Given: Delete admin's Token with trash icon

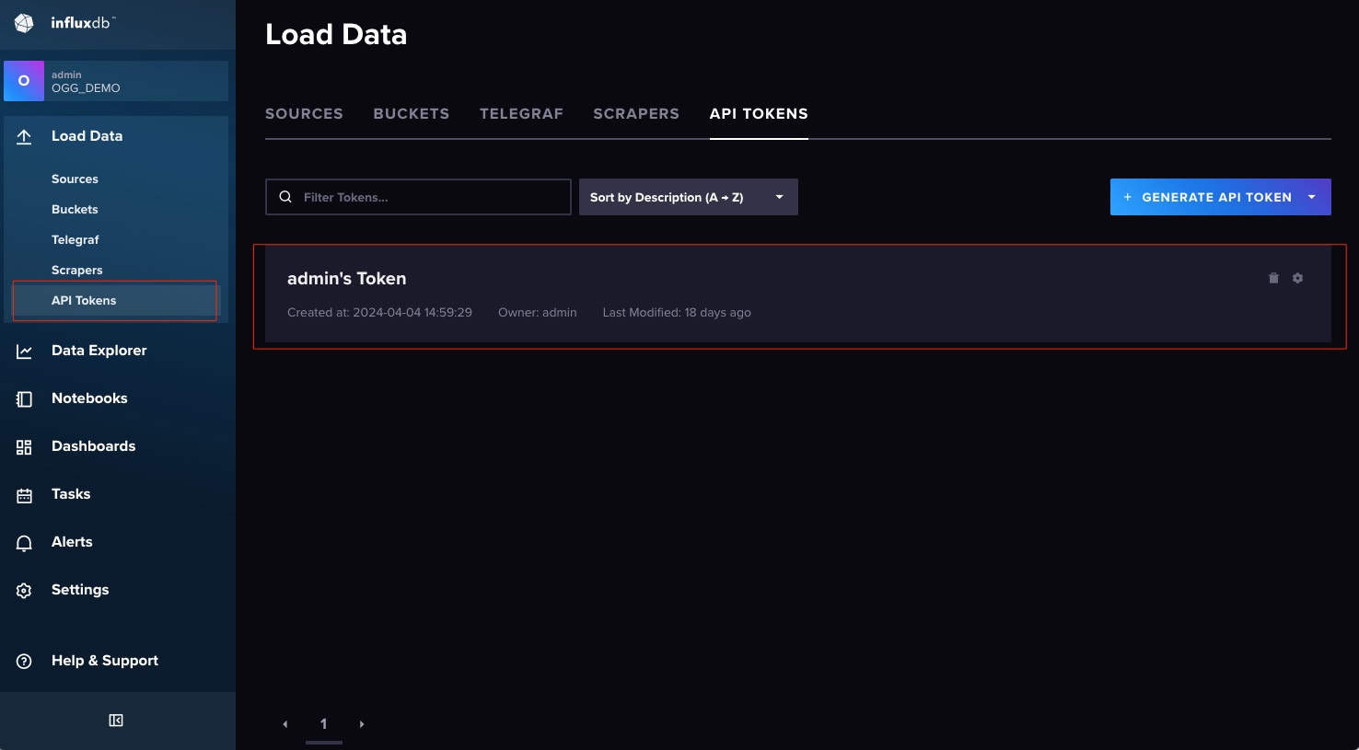Looking at the screenshot, I should 1273,278.
